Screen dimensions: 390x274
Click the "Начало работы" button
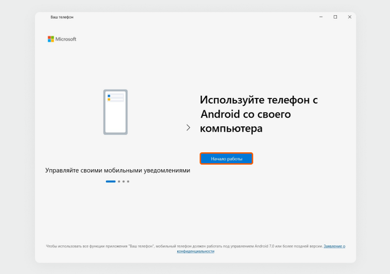click(227, 159)
